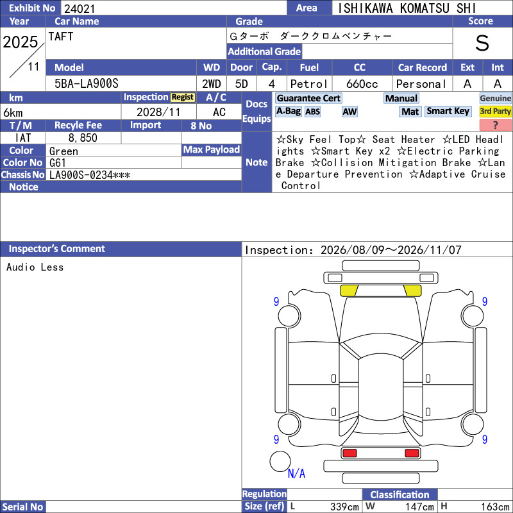
Task: Click the Serial No label
Action: (22, 507)
